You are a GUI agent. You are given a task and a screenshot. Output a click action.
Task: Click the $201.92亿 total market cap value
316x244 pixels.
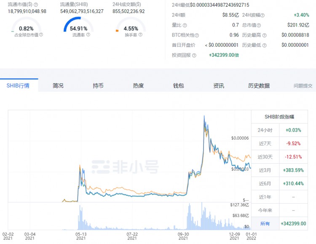coord(298,25)
